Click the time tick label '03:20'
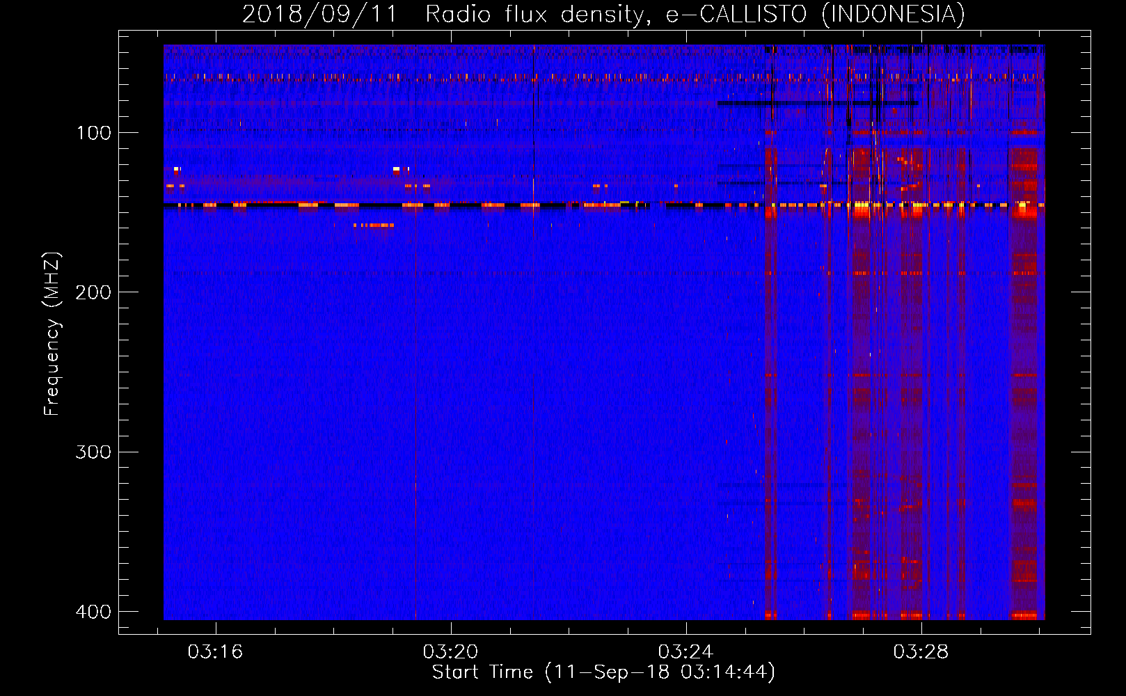 (x=450, y=651)
